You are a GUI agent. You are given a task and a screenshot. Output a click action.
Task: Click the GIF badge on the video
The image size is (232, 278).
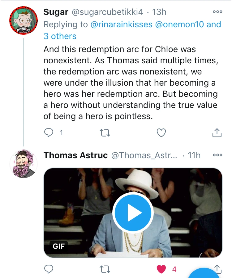click(x=58, y=246)
